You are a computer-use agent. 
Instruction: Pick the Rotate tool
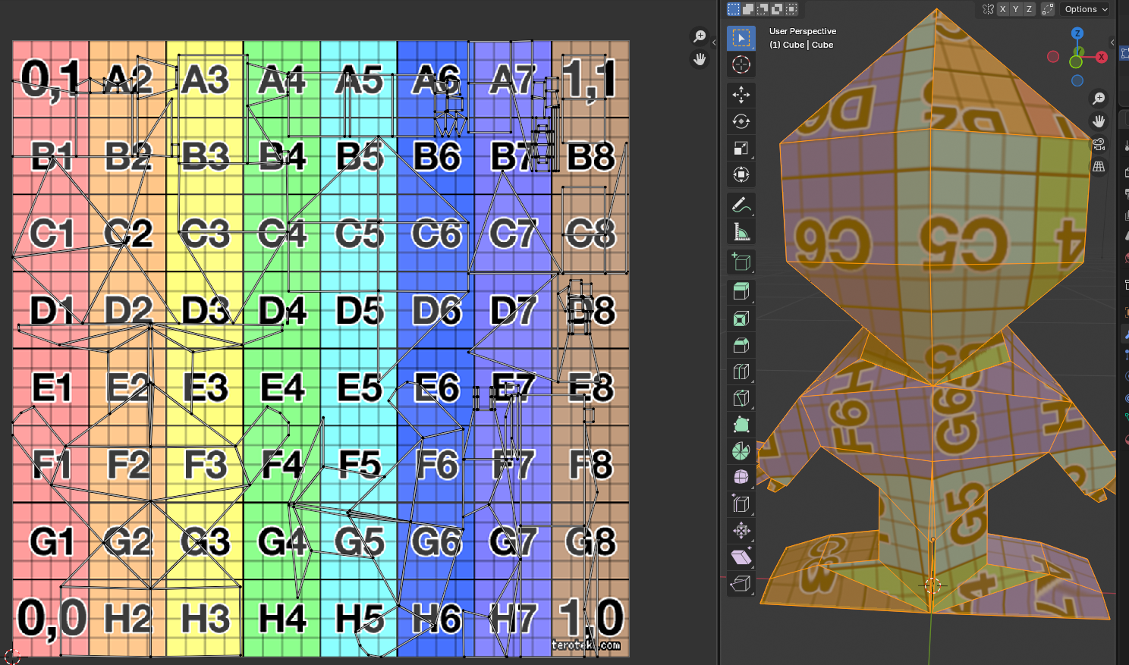[x=741, y=121]
